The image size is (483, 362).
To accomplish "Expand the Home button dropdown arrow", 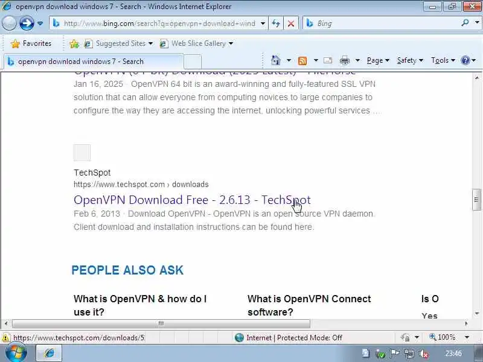I will (x=289, y=60).
